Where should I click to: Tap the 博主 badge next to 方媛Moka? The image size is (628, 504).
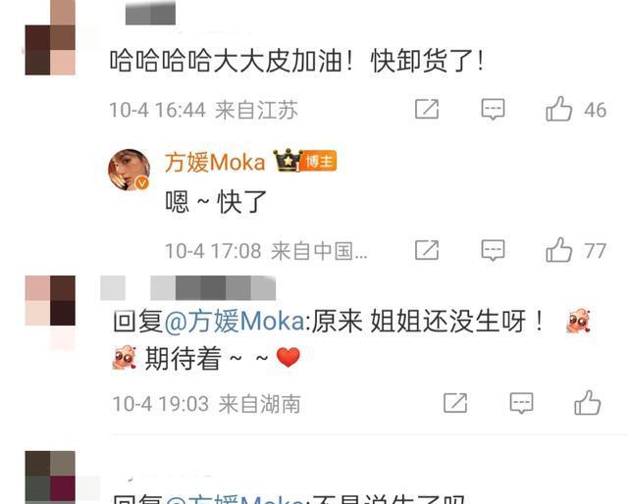319,161
